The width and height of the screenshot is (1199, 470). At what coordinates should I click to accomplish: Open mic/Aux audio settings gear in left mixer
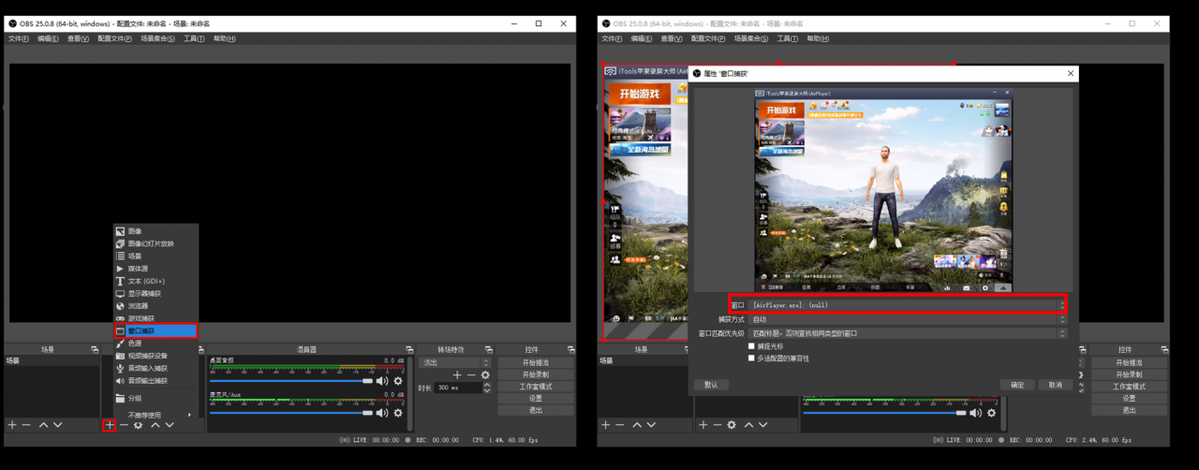click(398, 412)
